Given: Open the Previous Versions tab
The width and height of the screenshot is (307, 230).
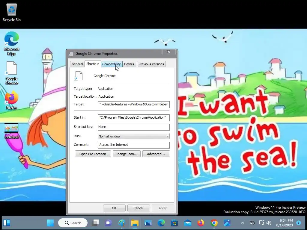Looking at the screenshot, I should click(x=151, y=64).
